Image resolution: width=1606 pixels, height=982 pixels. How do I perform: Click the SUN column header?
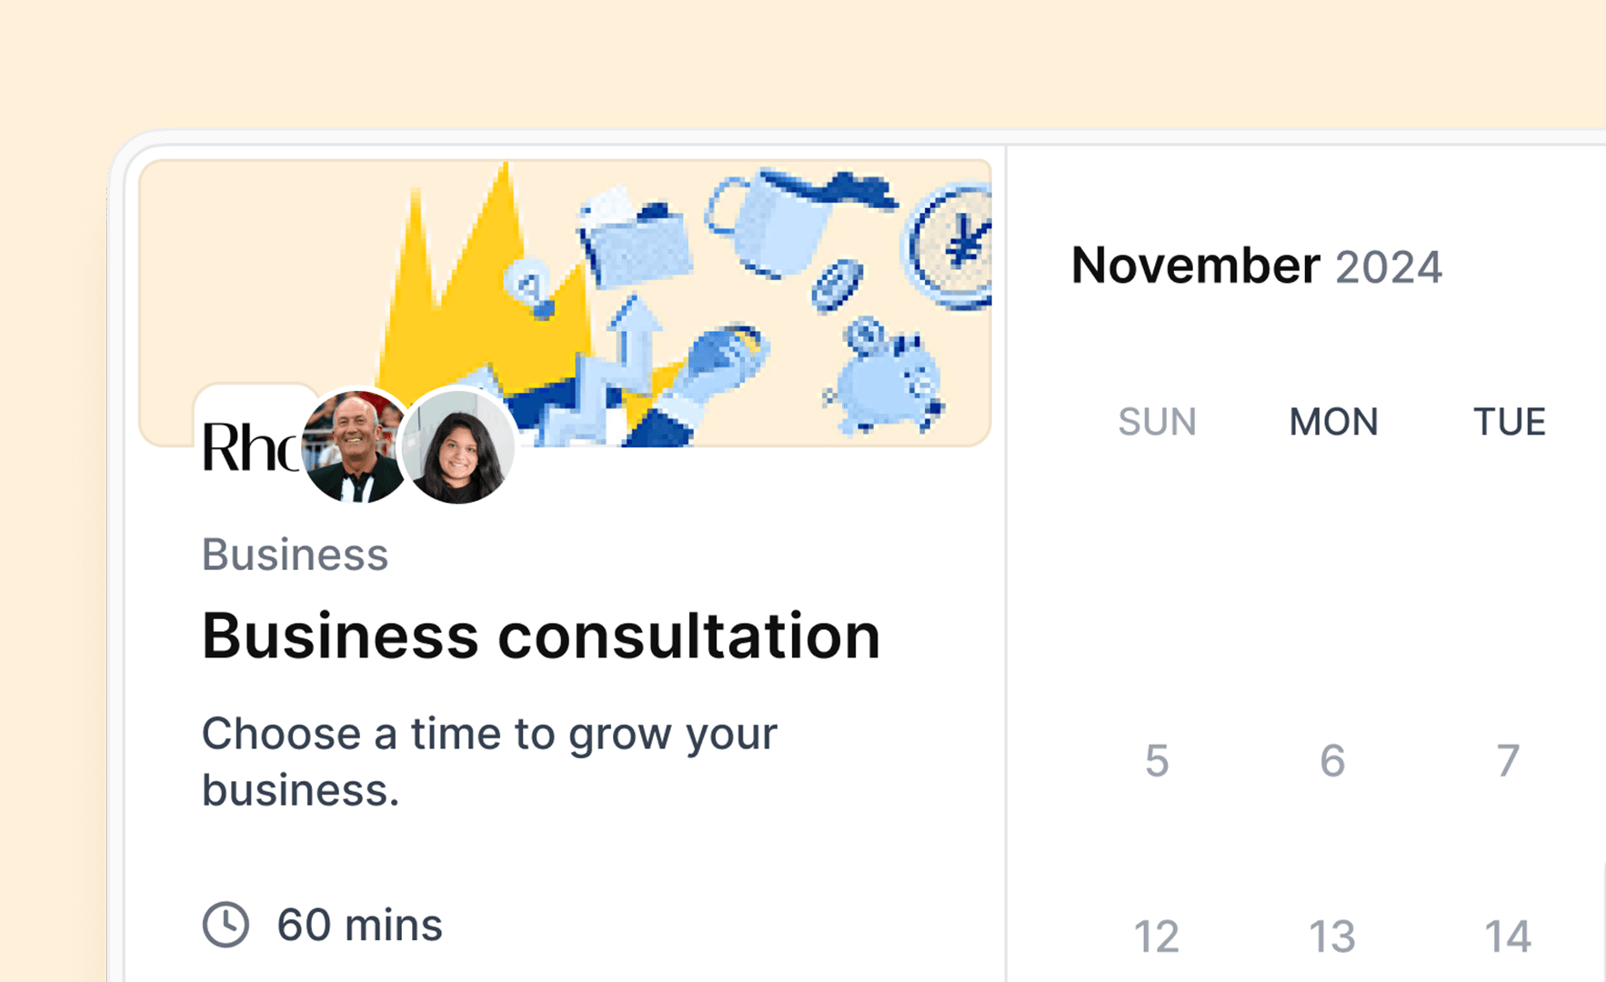pyautogui.click(x=1156, y=421)
